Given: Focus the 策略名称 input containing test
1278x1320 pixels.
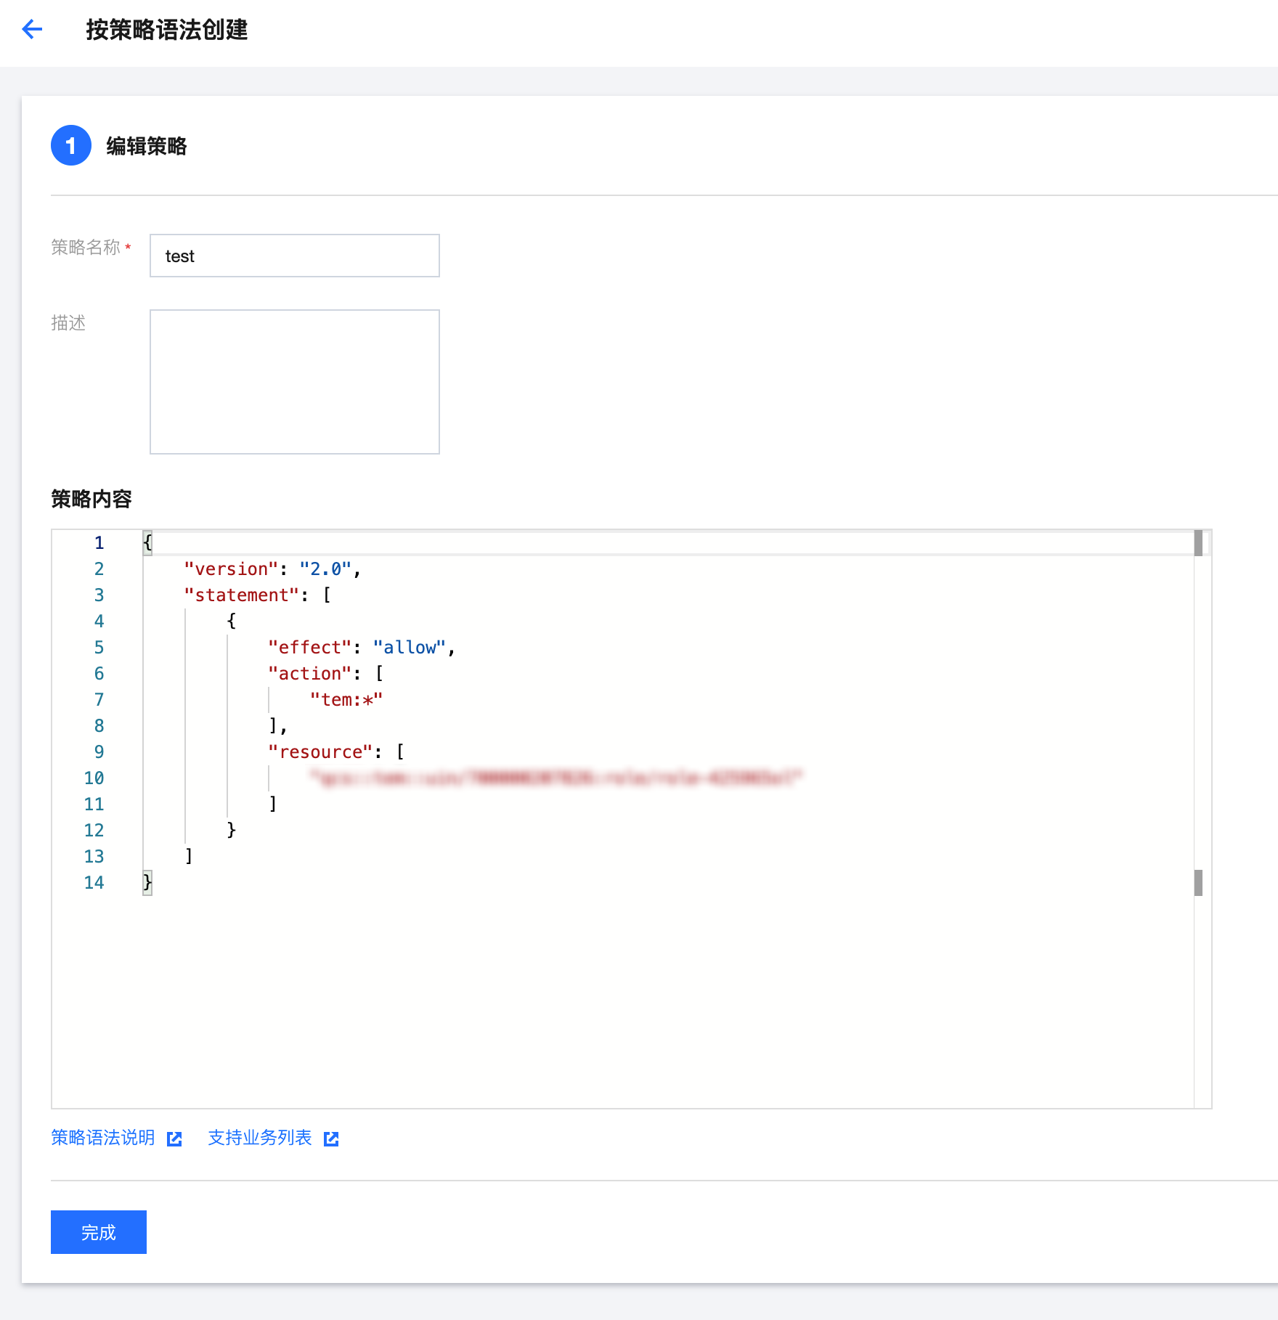Looking at the screenshot, I should click(x=295, y=256).
